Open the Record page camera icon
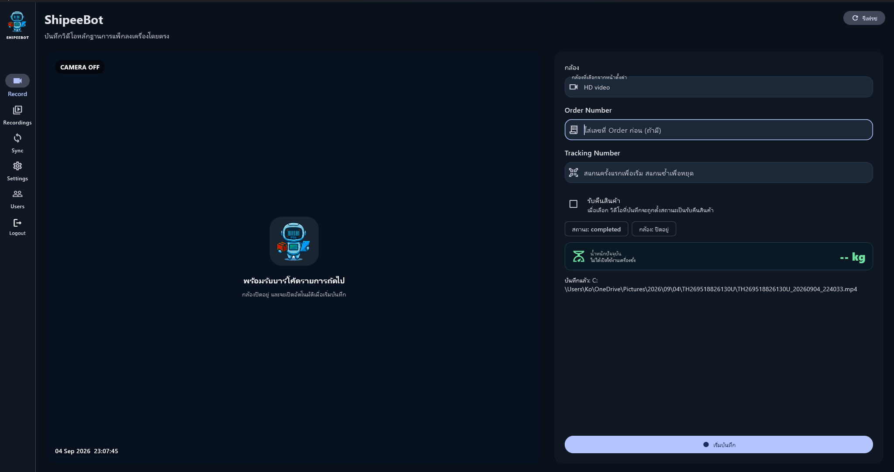Image resolution: width=894 pixels, height=472 pixels. 17,81
